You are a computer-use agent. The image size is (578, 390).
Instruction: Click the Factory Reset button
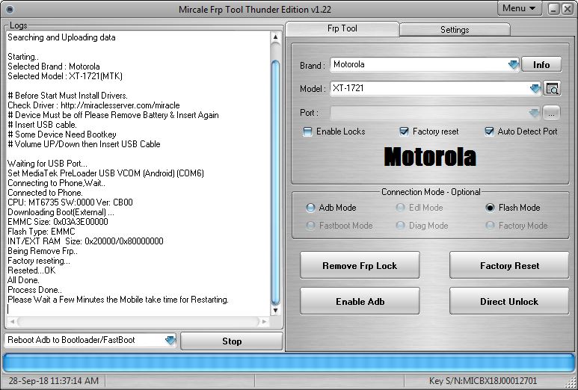pos(509,265)
